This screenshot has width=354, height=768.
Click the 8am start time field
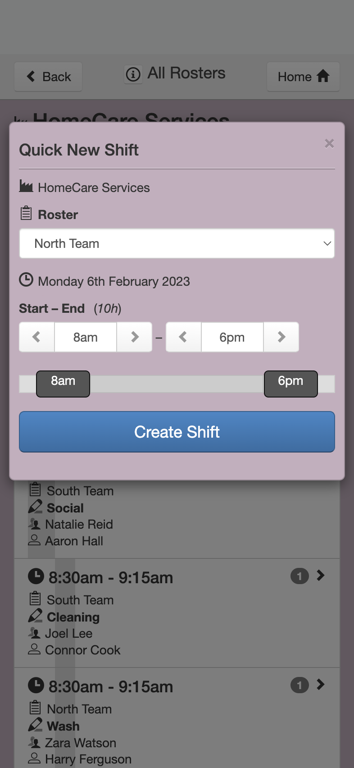(x=86, y=337)
